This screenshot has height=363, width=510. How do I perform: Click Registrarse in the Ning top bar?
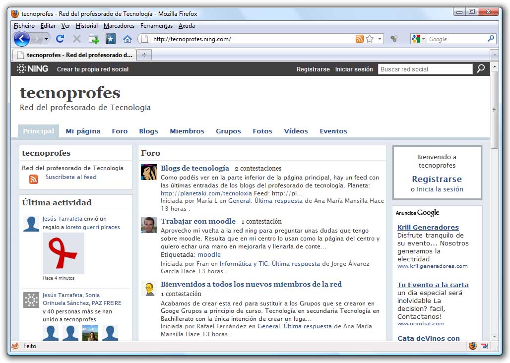point(313,69)
